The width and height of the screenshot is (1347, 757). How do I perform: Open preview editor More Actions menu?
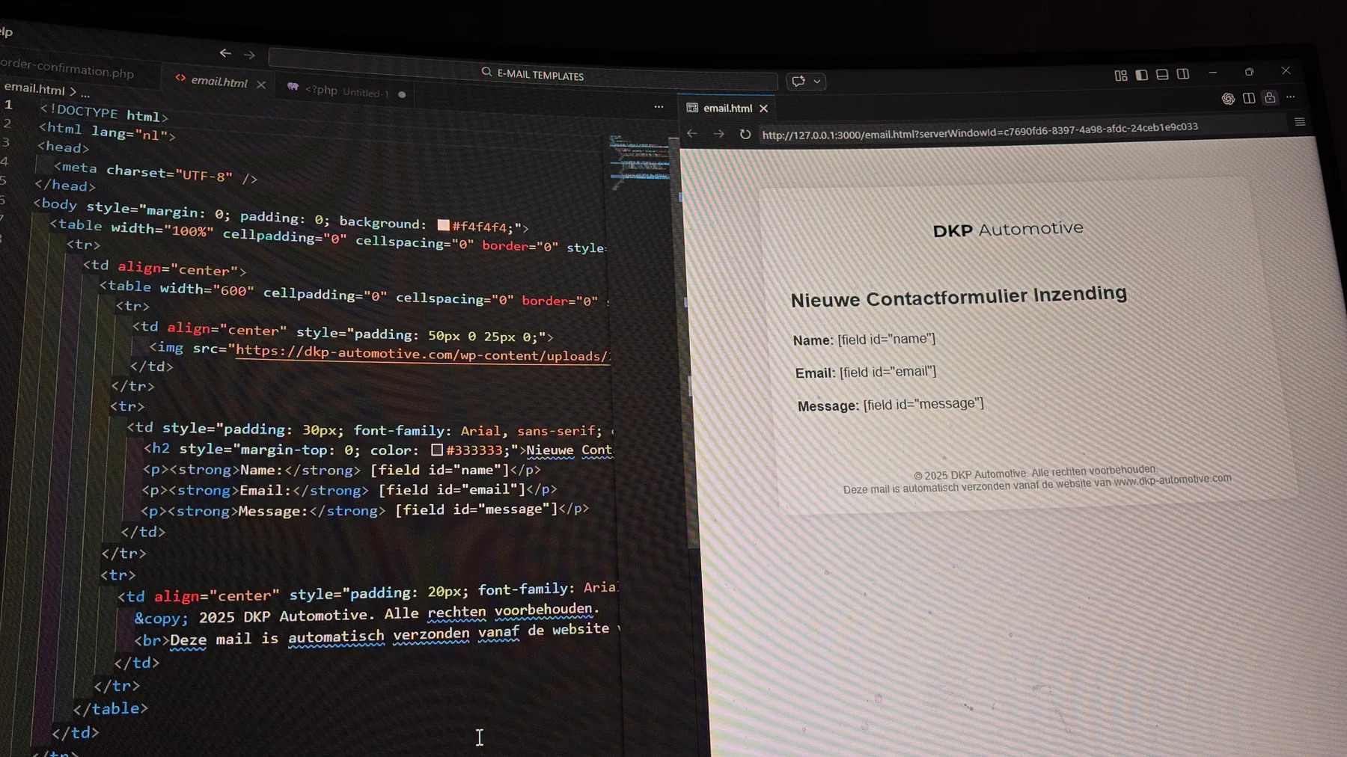coord(1290,96)
